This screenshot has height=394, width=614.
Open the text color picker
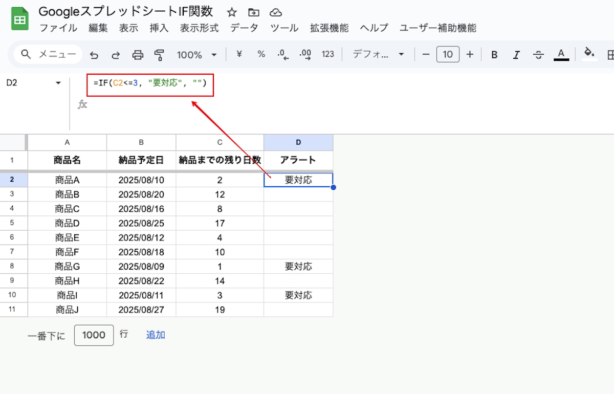[561, 54]
